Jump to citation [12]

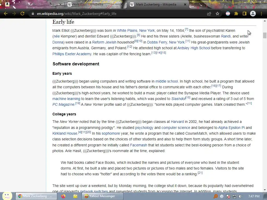130,47
